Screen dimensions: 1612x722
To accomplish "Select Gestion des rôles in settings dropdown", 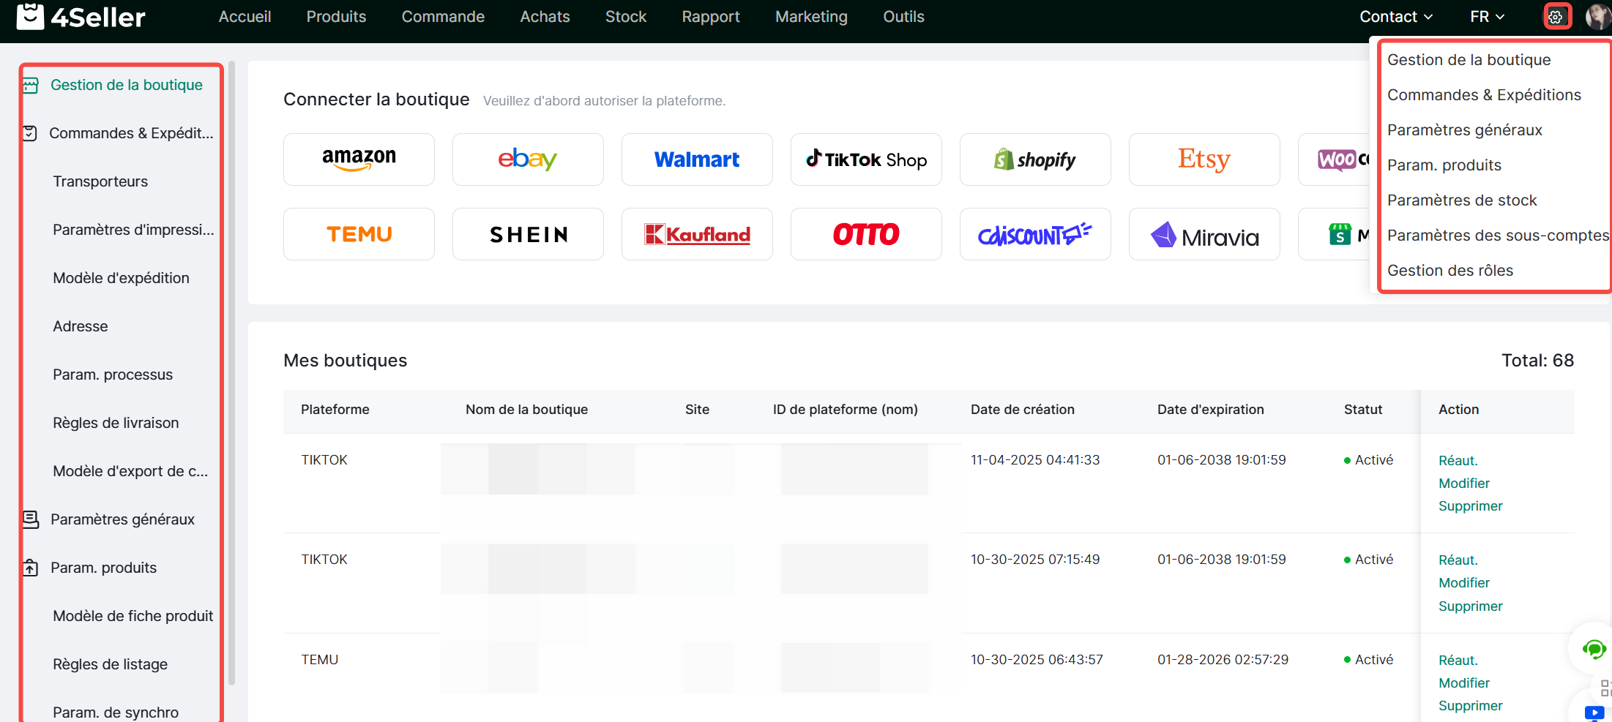I will pyautogui.click(x=1449, y=271).
